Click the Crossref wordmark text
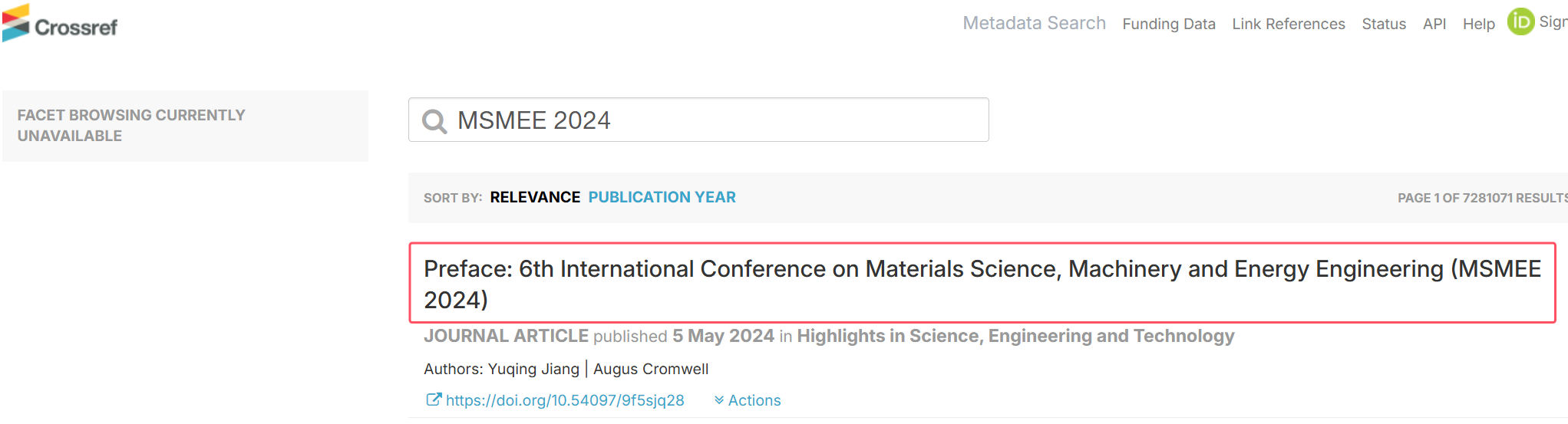 tap(76, 28)
